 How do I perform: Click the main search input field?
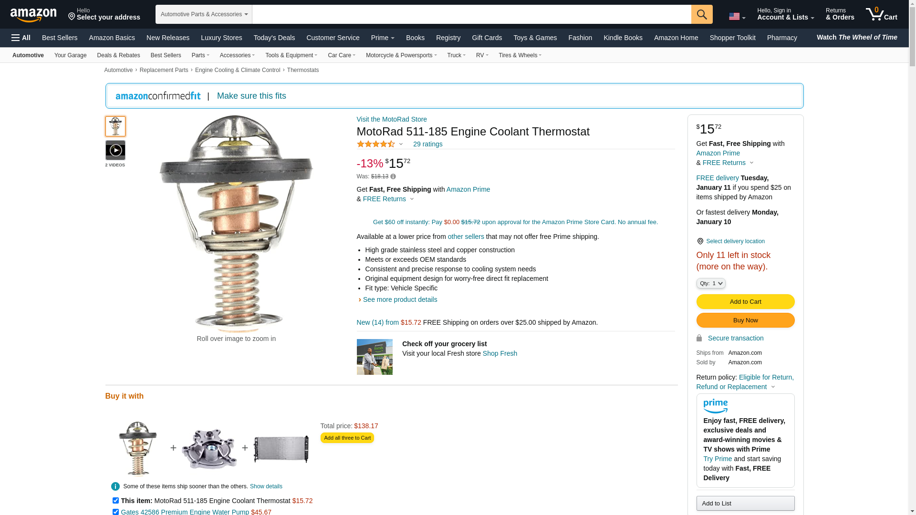[x=471, y=14]
